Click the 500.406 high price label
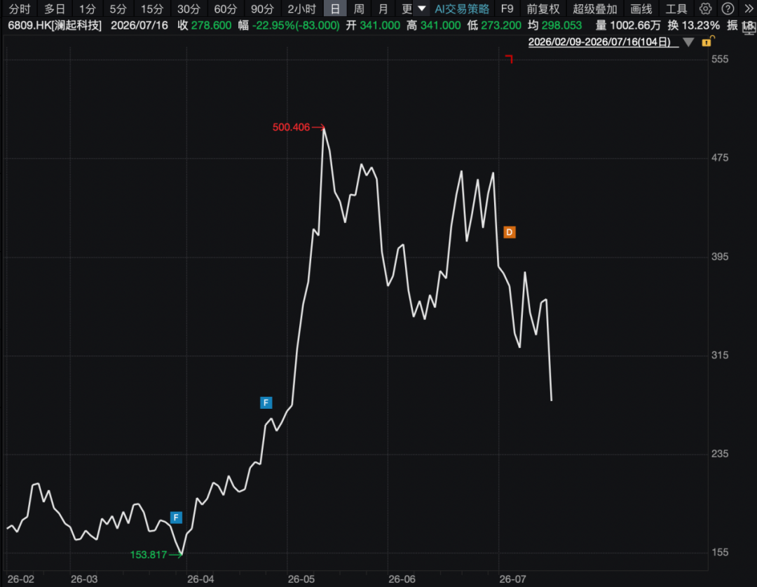 coord(291,127)
